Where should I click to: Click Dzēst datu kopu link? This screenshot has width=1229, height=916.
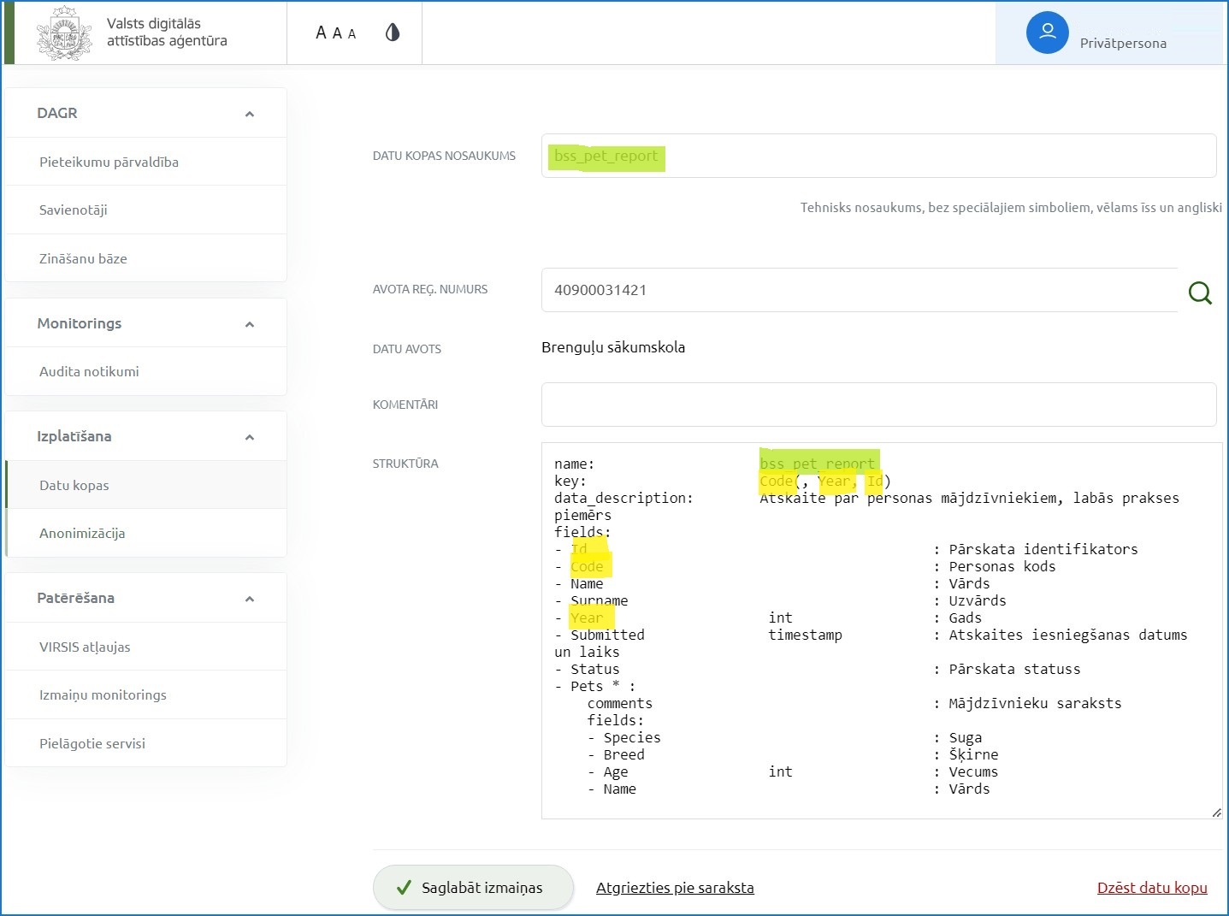pos(1152,888)
